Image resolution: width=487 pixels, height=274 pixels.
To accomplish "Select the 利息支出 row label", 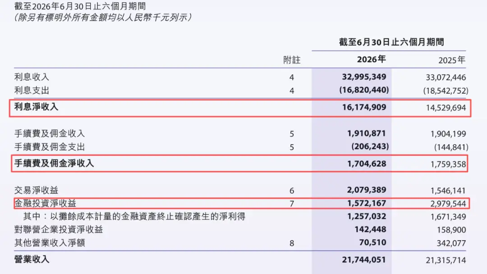I will click(32, 90).
